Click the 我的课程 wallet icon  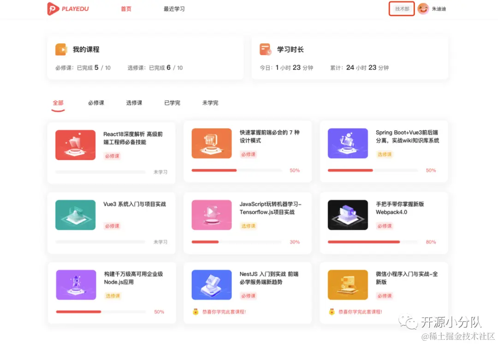pos(61,49)
